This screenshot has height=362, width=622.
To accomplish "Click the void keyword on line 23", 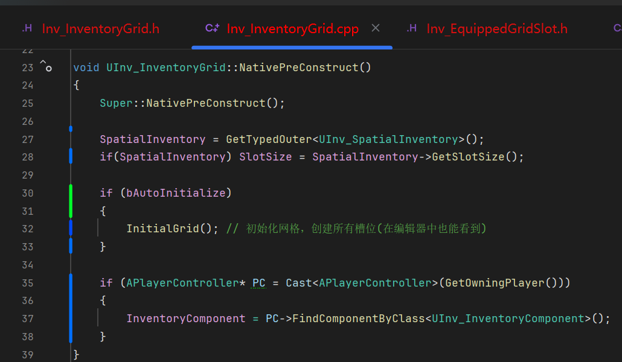I will coord(86,68).
